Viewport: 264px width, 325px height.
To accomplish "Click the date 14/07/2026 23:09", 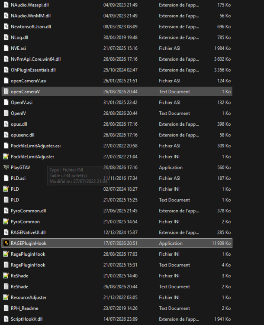I will coord(120,319).
